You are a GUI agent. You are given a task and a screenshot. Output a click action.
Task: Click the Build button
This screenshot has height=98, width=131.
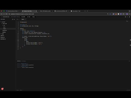(29, 17)
